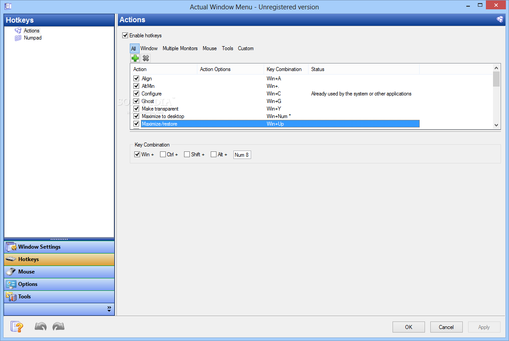Viewport: 509px width, 341px height.
Task: Select the Maximize to desktop row
Action: (276, 116)
